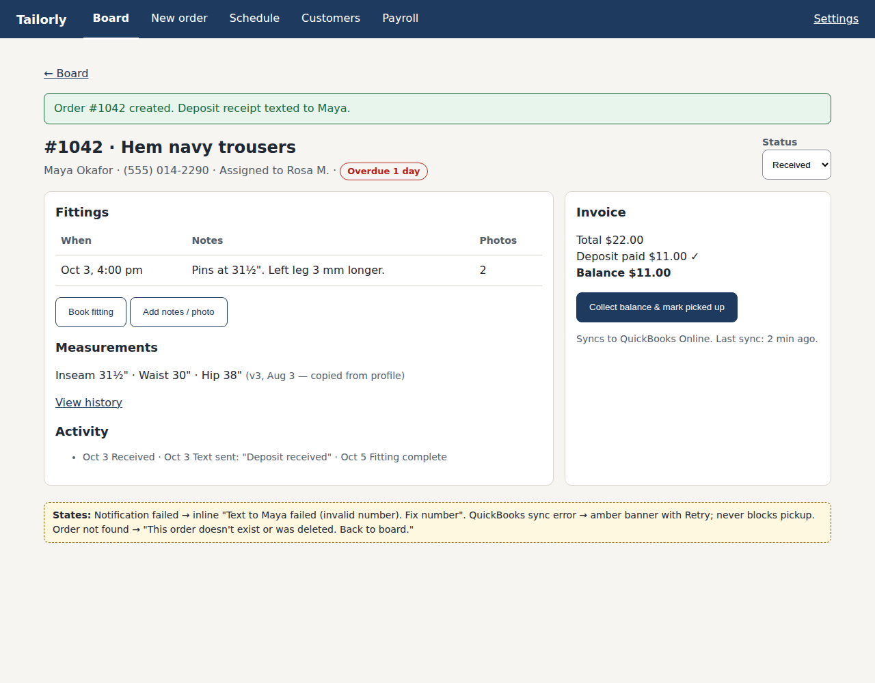Viewport: 875px width, 683px height.
Task: Click Add notes / photo button
Action: point(178,312)
